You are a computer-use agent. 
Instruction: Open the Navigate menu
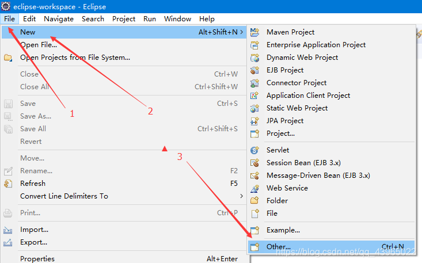(x=59, y=19)
